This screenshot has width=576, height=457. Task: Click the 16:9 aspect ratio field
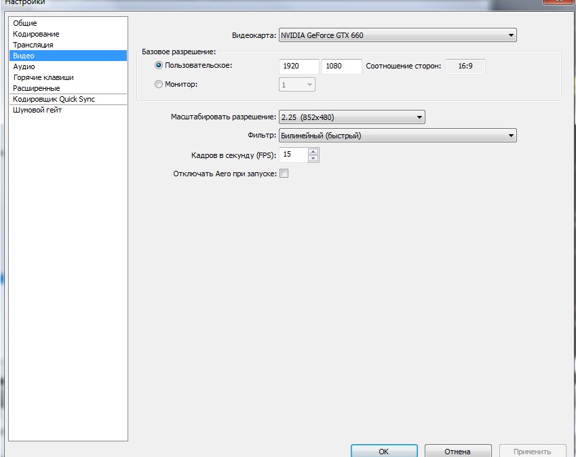click(465, 66)
